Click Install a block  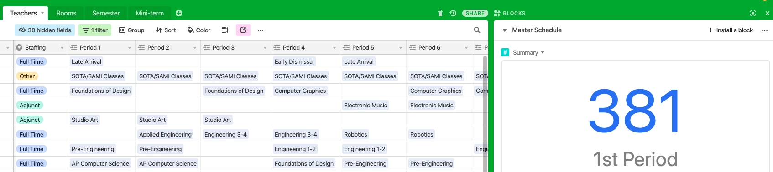(730, 30)
